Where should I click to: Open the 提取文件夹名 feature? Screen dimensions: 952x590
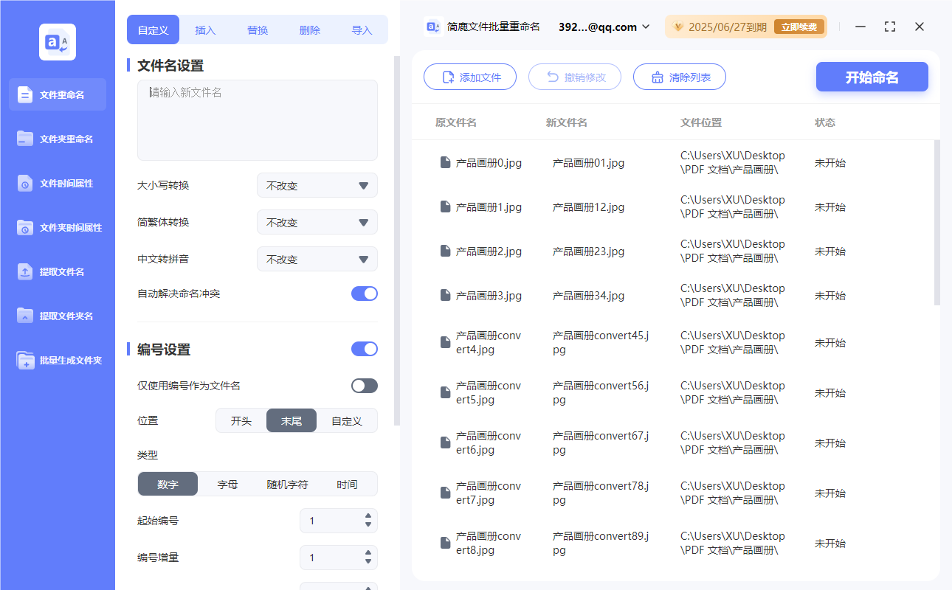(57, 316)
